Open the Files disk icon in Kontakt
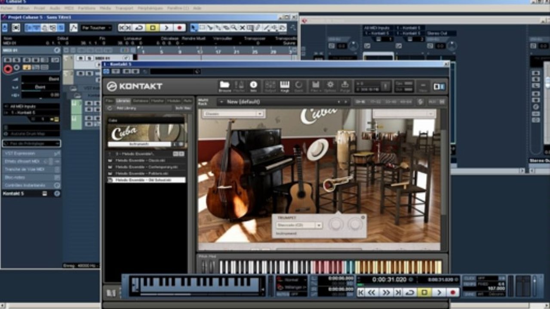 click(316, 86)
